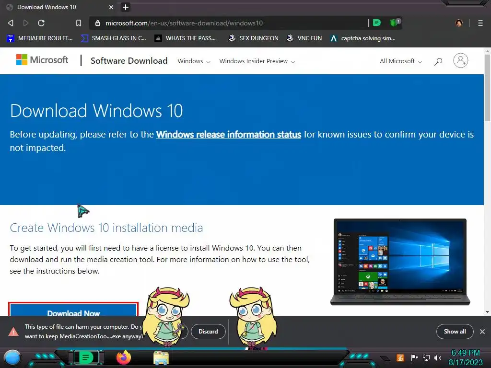Open the network tray icon
This screenshot has width=491, height=368.
click(x=426, y=357)
